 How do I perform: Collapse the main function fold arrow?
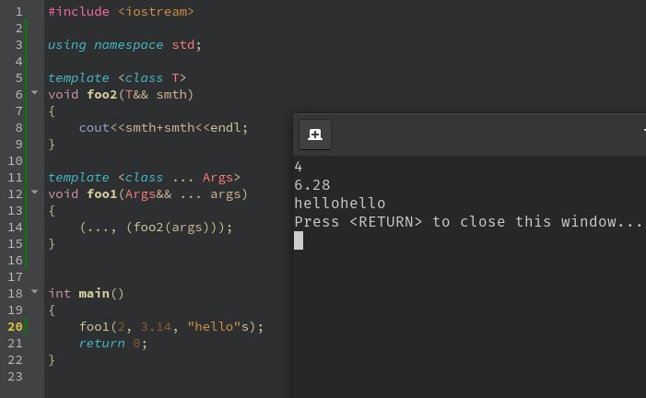(35, 291)
